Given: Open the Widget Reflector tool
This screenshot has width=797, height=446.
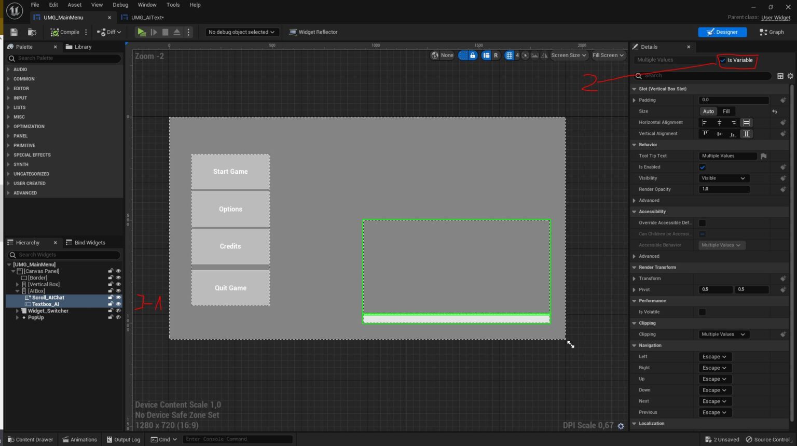Looking at the screenshot, I should coord(313,32).
